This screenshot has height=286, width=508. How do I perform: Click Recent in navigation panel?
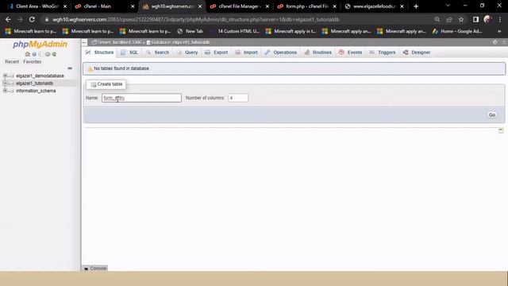12,62
